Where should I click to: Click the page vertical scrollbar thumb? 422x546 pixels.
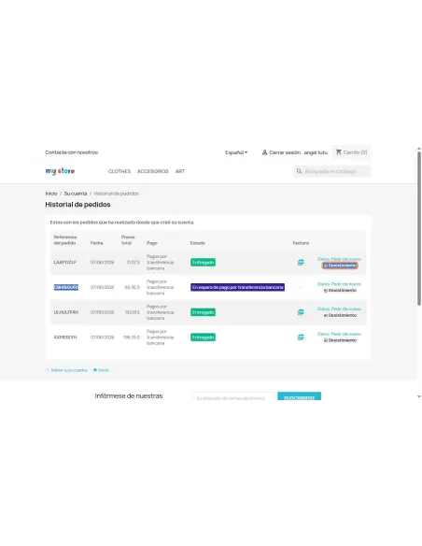click(419, 228)
